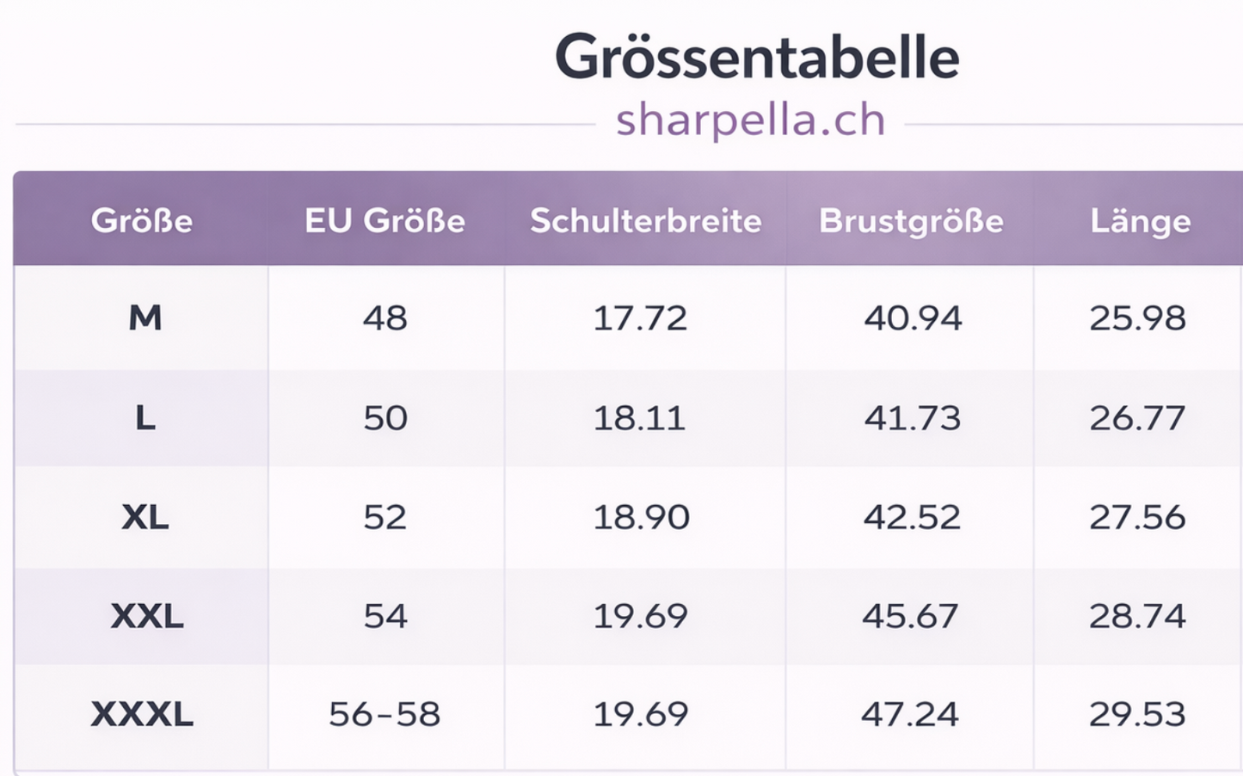
Task: Click the XXXL length value 29.53
Action: coord(1137,714)
